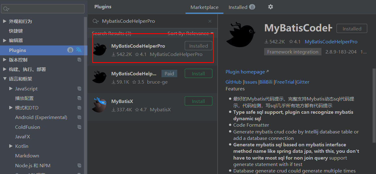Select JavaFX in the settings tree

[22, 136]
